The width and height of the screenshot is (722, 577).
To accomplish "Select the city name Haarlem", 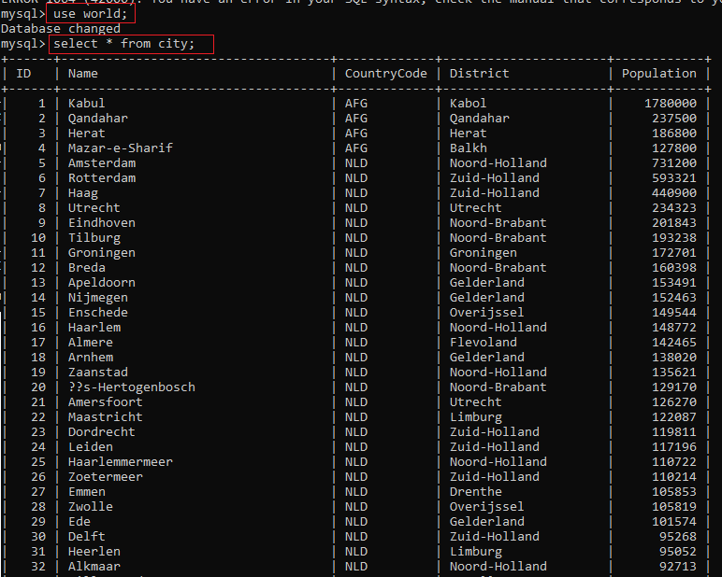I will click(x=94, y=328).
